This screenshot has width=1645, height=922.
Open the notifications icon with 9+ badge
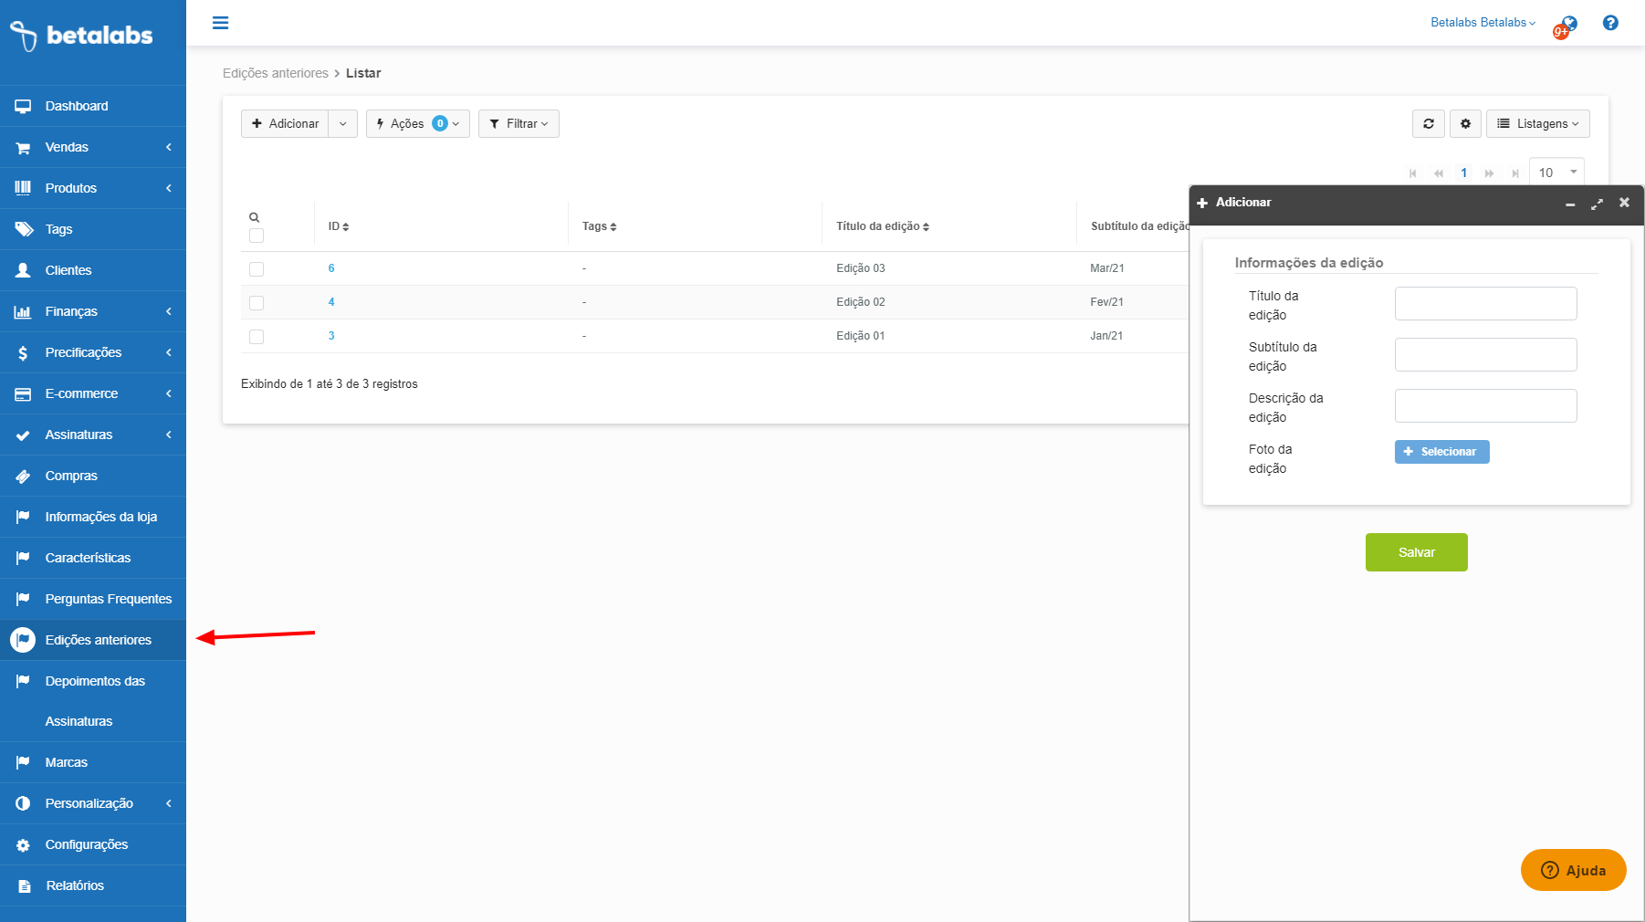tap(1566, 26)
